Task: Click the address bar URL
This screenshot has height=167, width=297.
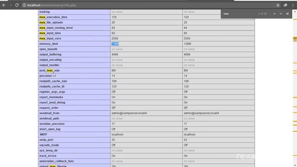Action: pos(52,5)
